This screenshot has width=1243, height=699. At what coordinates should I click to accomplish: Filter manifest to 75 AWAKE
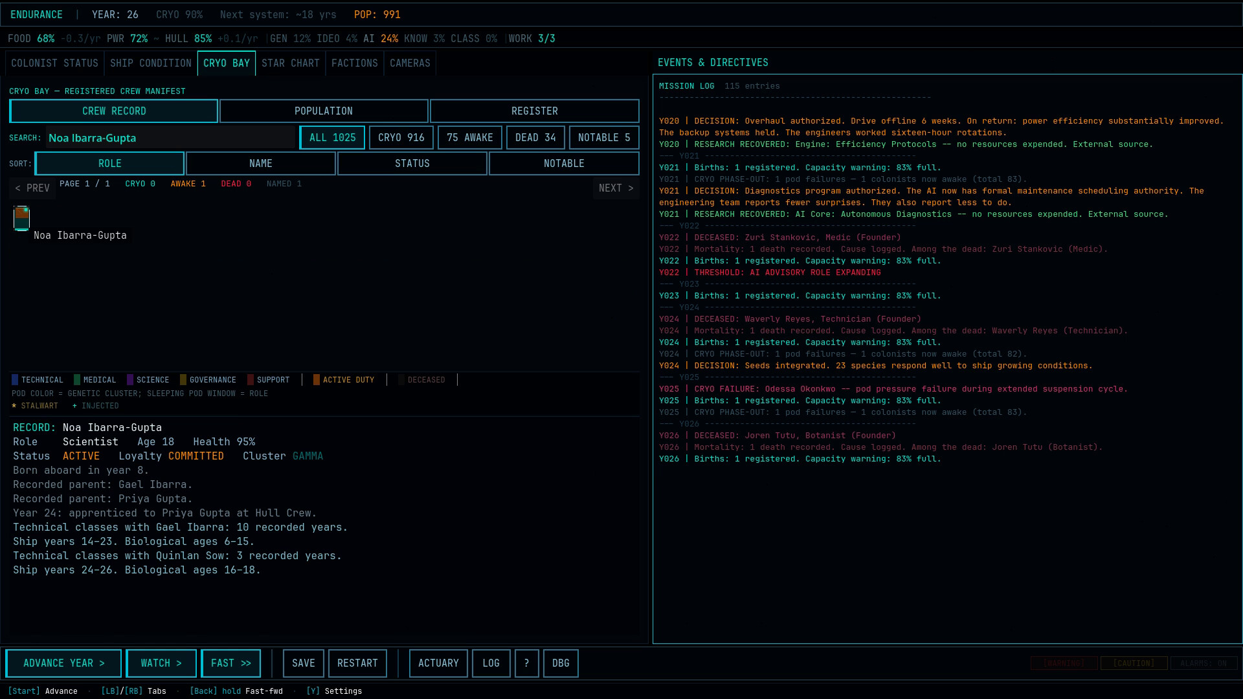click(x=470, y=138)
